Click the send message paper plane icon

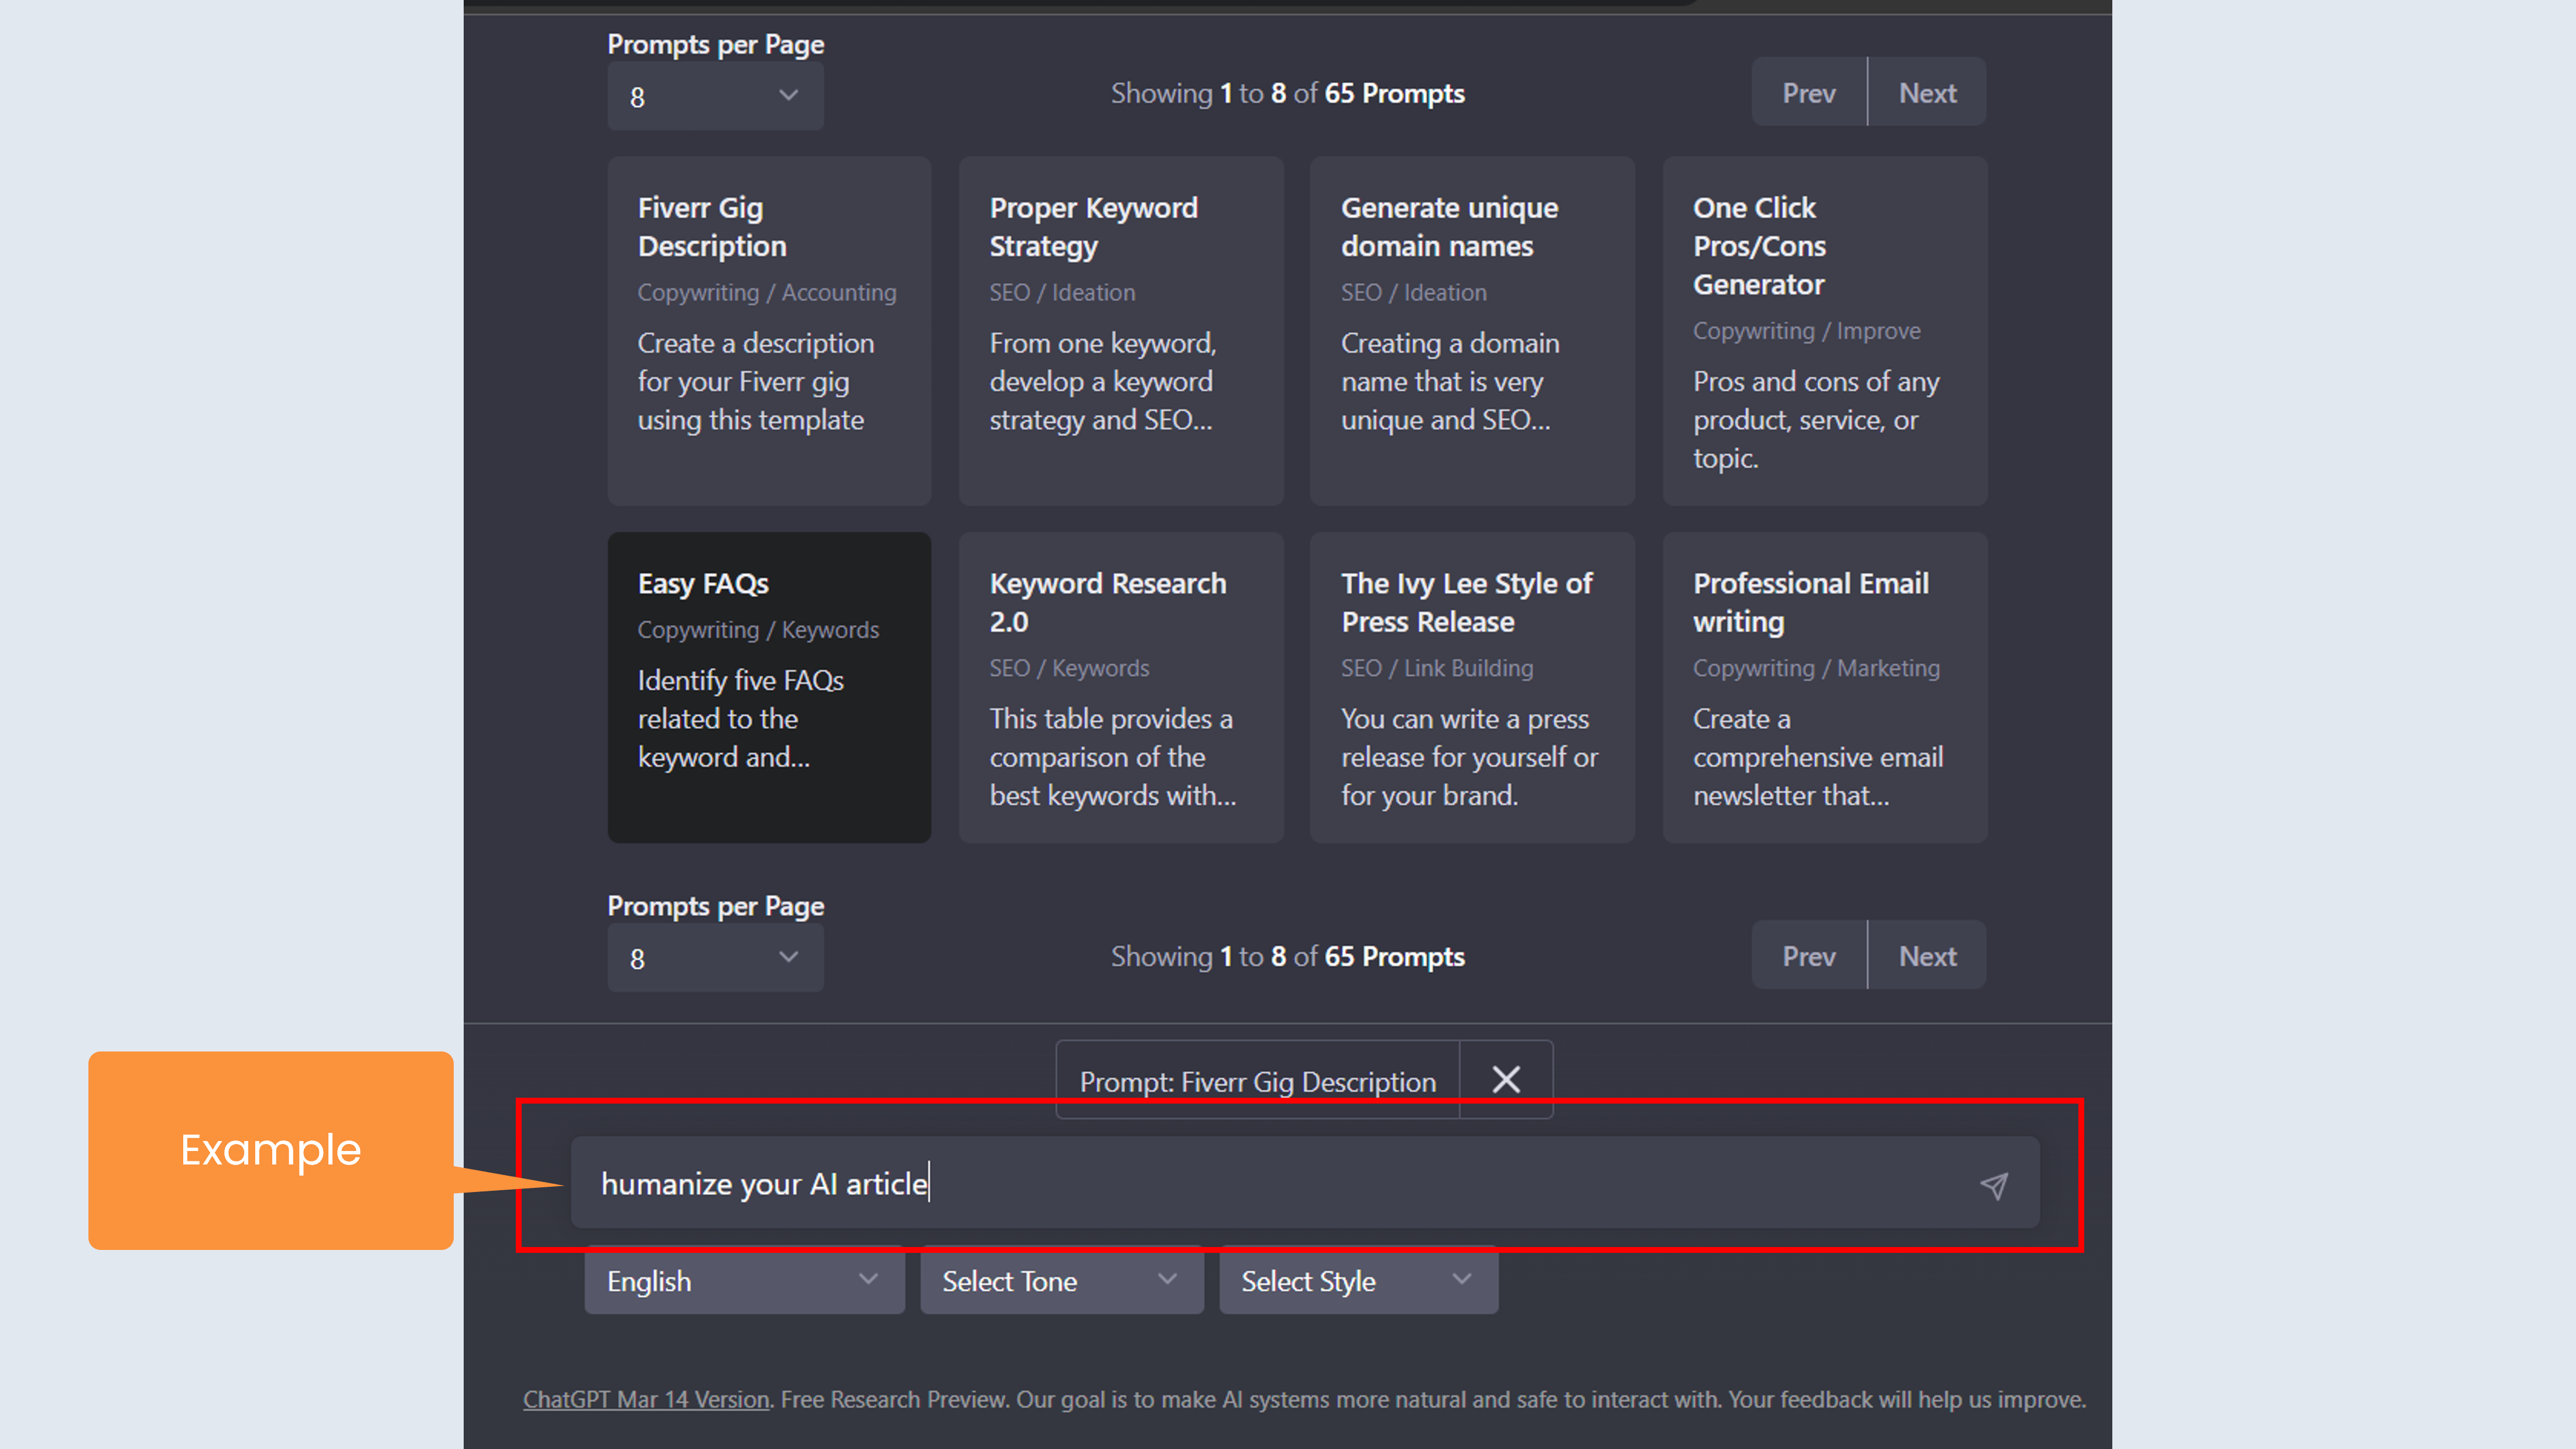click(1993, 1185)
